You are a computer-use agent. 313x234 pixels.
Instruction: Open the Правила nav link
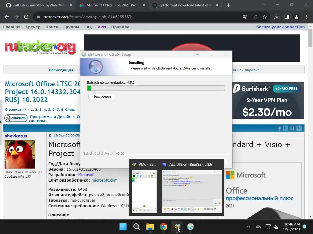(120, 27)
